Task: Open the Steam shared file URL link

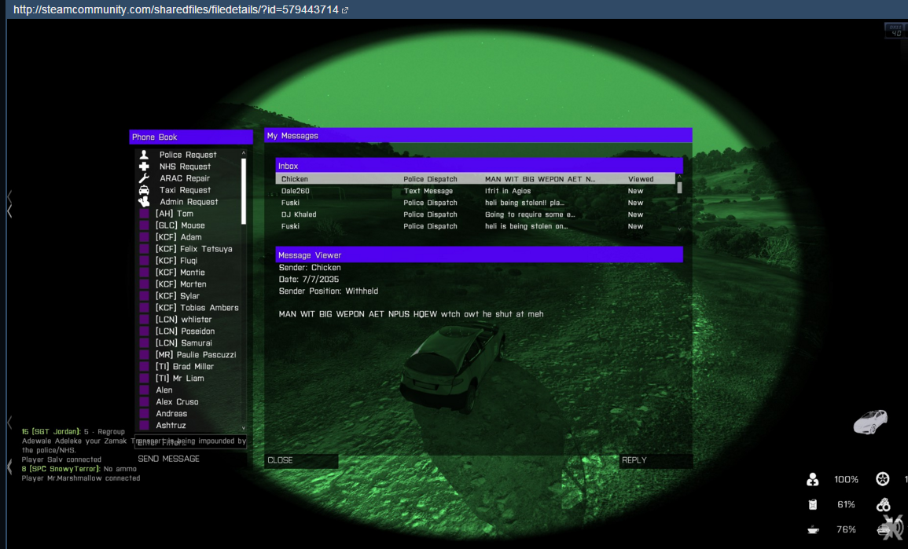Action: click(175, 10)
